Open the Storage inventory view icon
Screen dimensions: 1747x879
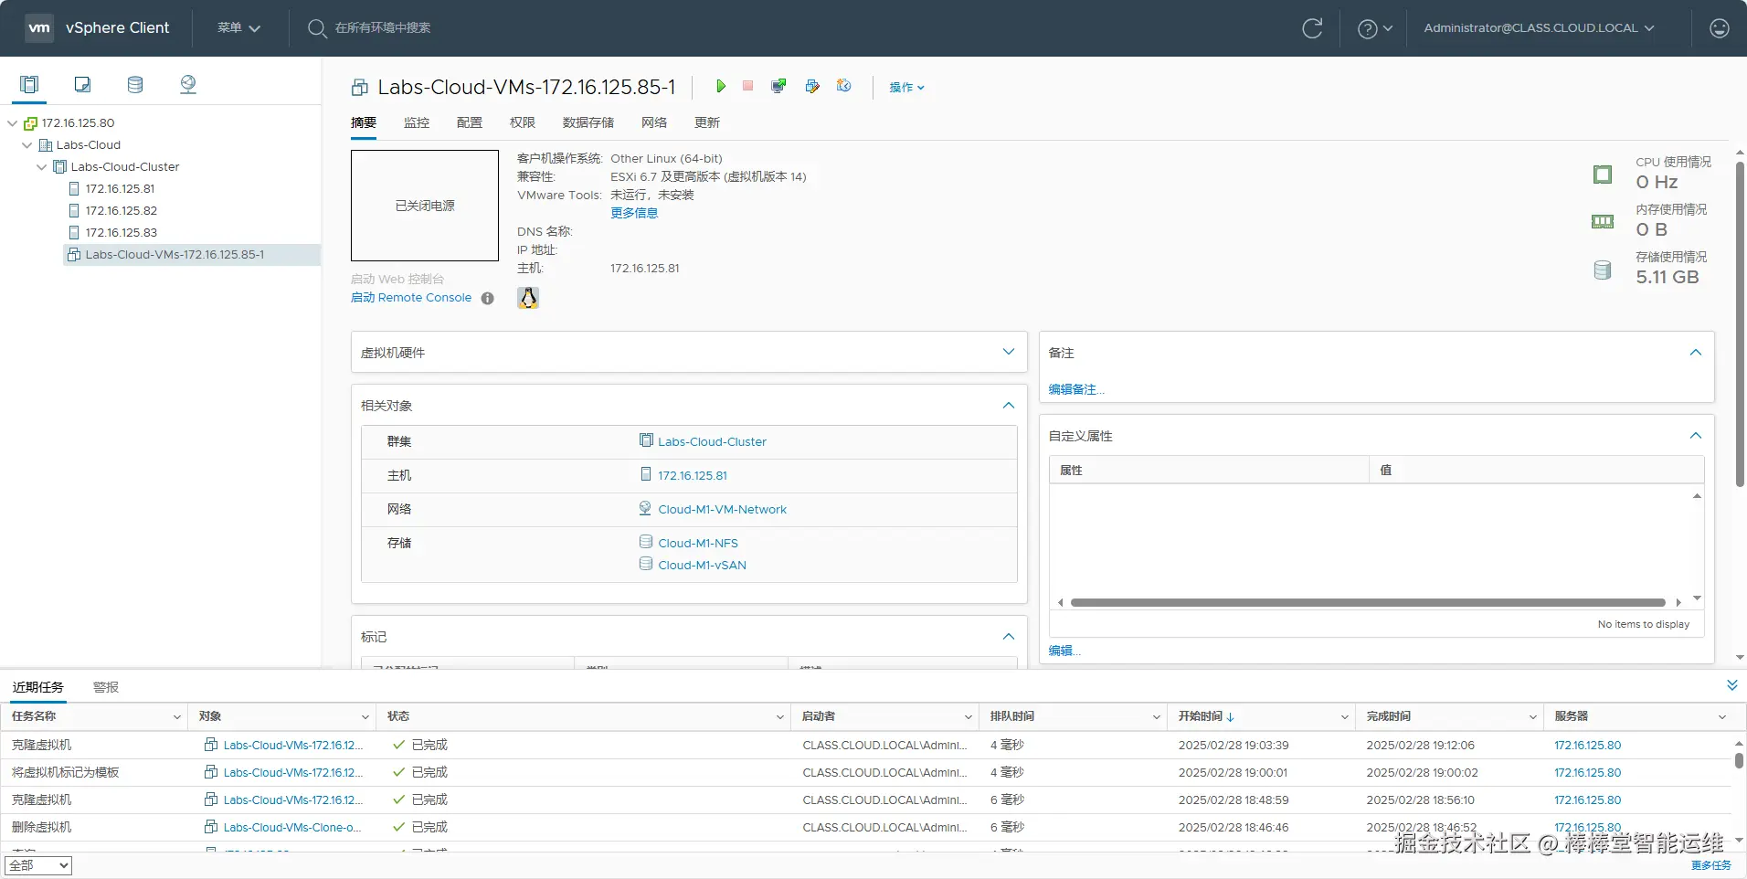[135, 85]
